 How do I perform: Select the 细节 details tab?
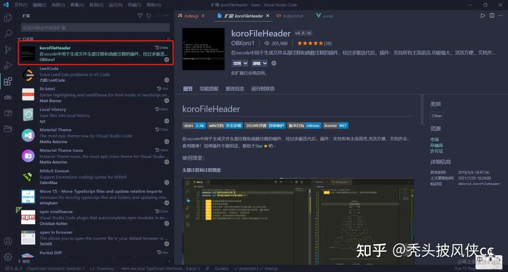188,89
